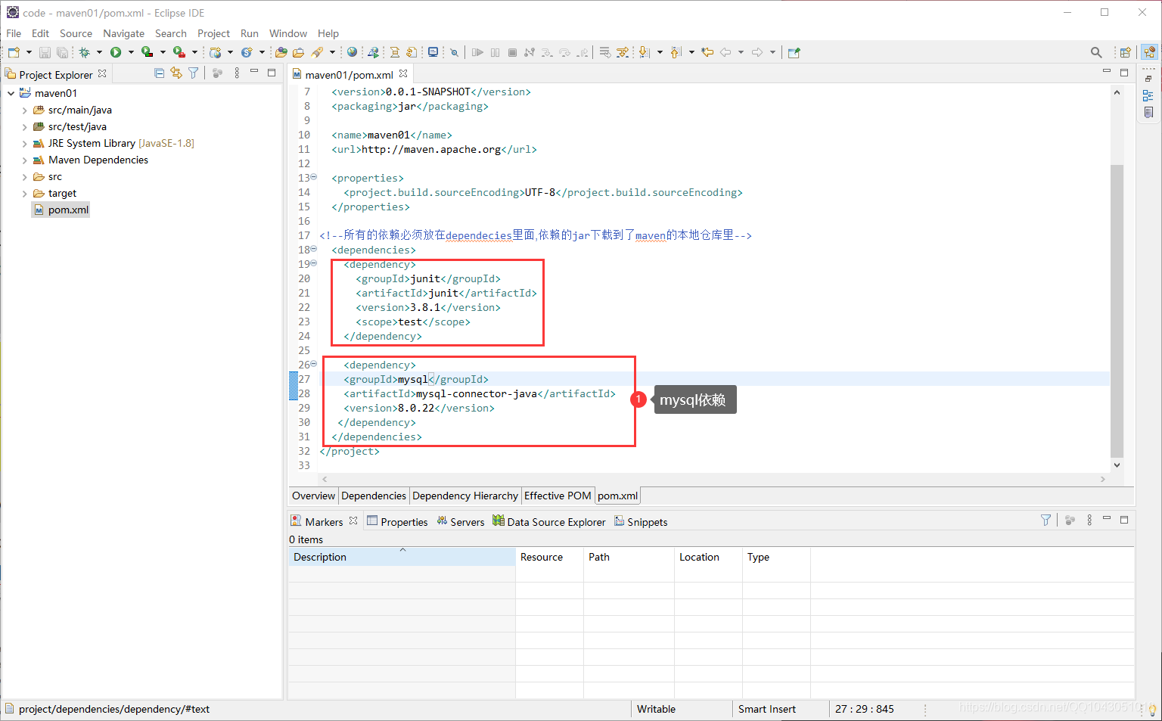The image size is (1162, 721).
Task: Expand the src/main/java folder
Action: point(24,110)
